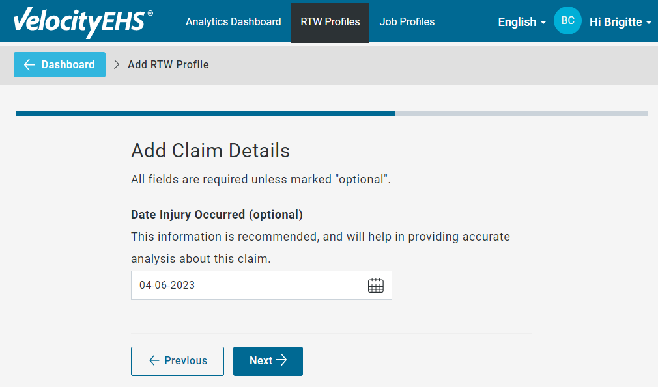Open the calendar date picker icon
The image size is (658, 387).
tap(375, 286)
